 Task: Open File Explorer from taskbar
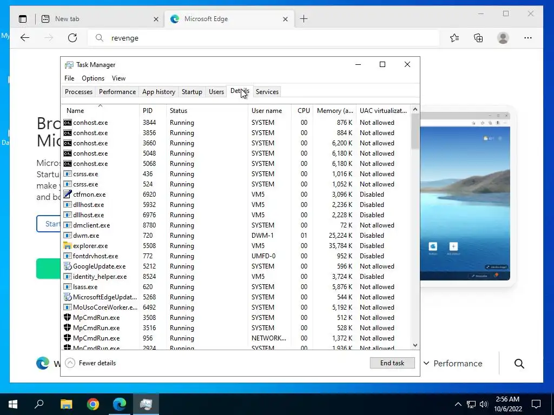click(66, 404)
